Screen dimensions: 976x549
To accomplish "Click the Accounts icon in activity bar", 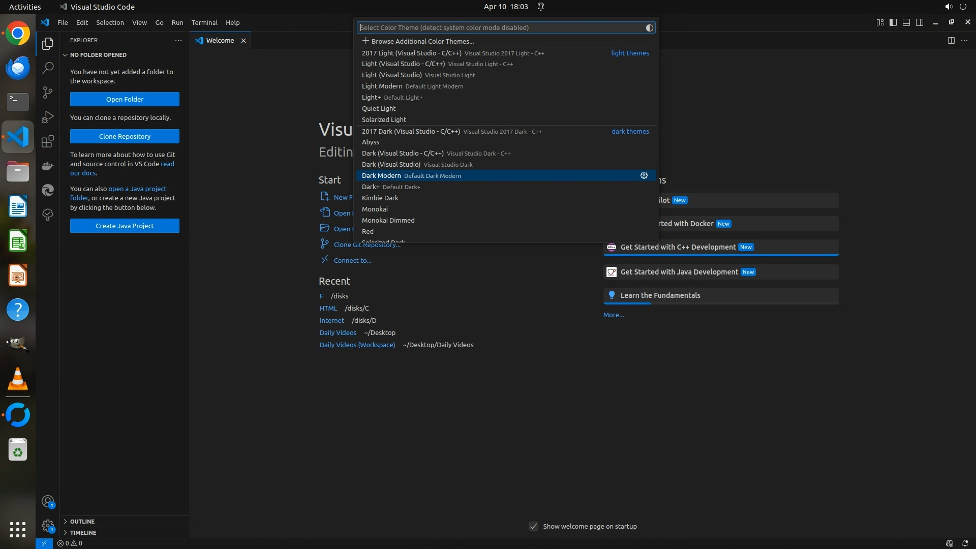I will point(47,502).
